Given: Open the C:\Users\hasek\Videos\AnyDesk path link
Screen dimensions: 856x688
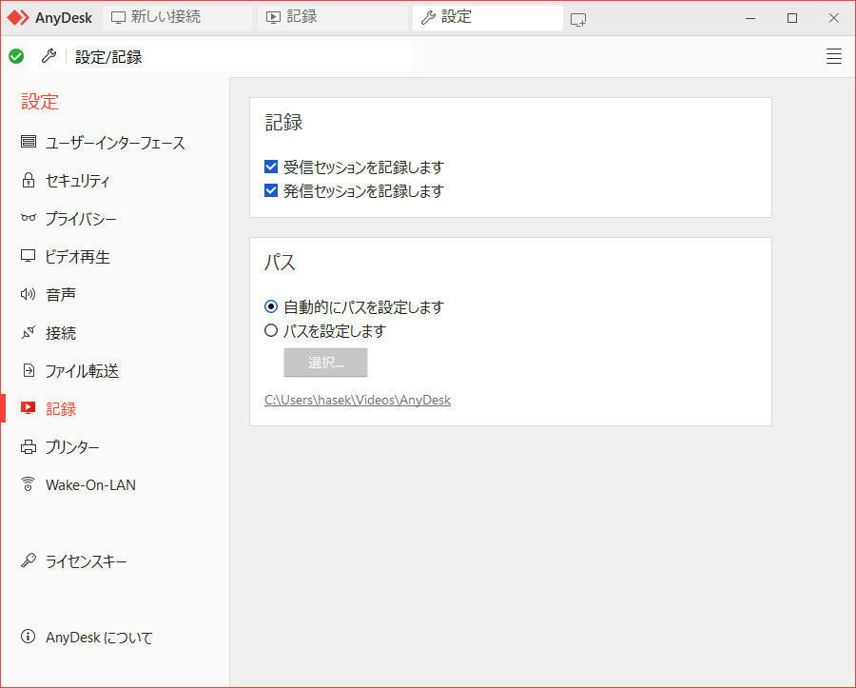Looking at the screenshot, I should (x=358, y=400).
